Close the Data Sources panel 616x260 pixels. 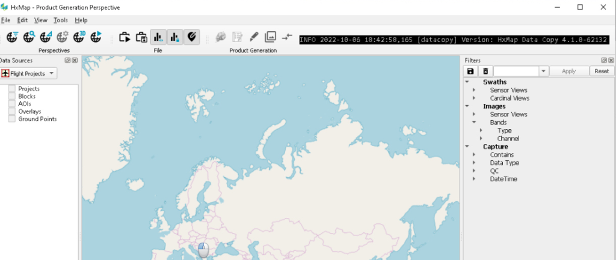(x=75, y=61)
